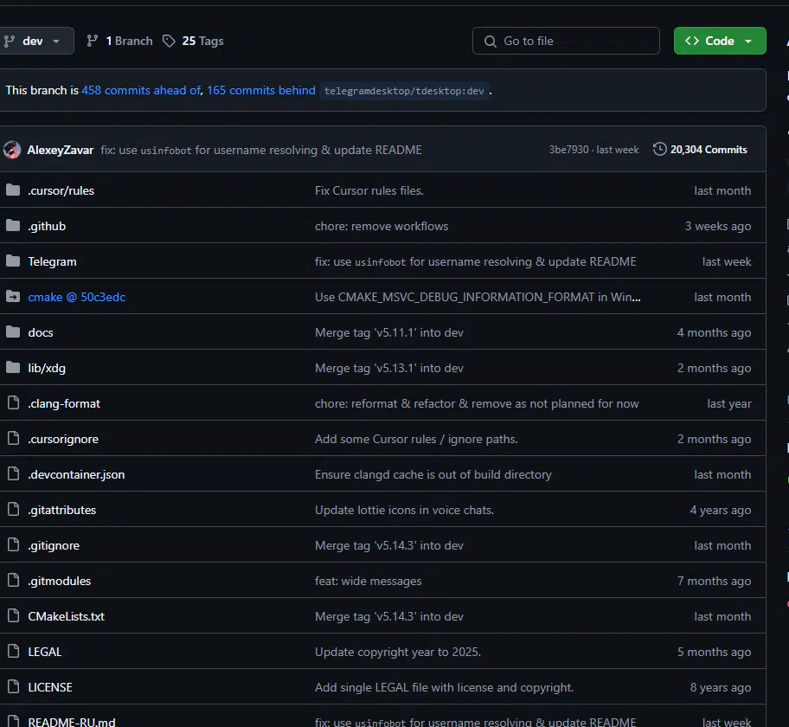Click the Go to file search field
The width and height of the screenshot is (789, 727).
pyautogui.click(x=566, y=41)
